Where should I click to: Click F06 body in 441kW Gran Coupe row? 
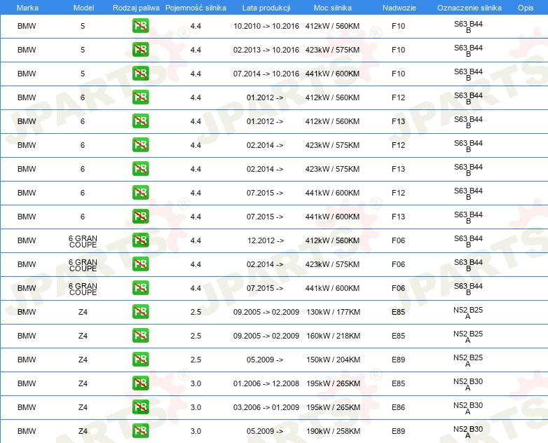click(398, 288)
